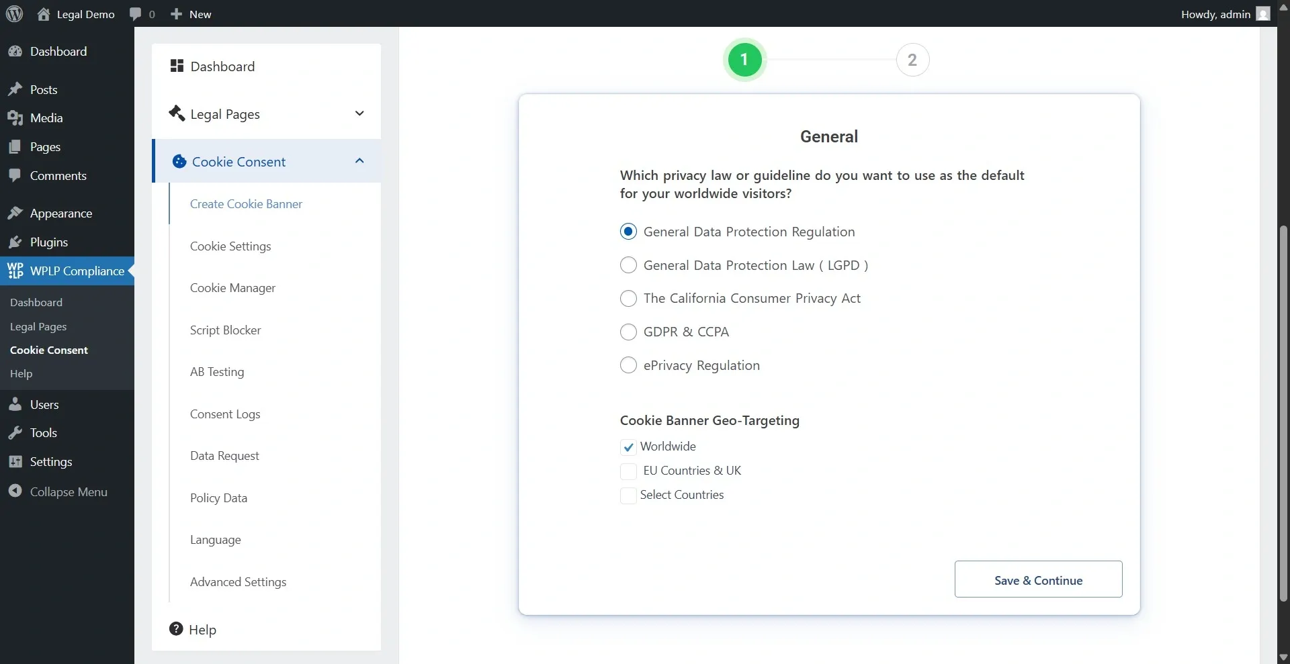The height and width of the screenshot is (664, 1290).
Task: Click the Cookie Consent cookie icon
Action: click(179, 161)
